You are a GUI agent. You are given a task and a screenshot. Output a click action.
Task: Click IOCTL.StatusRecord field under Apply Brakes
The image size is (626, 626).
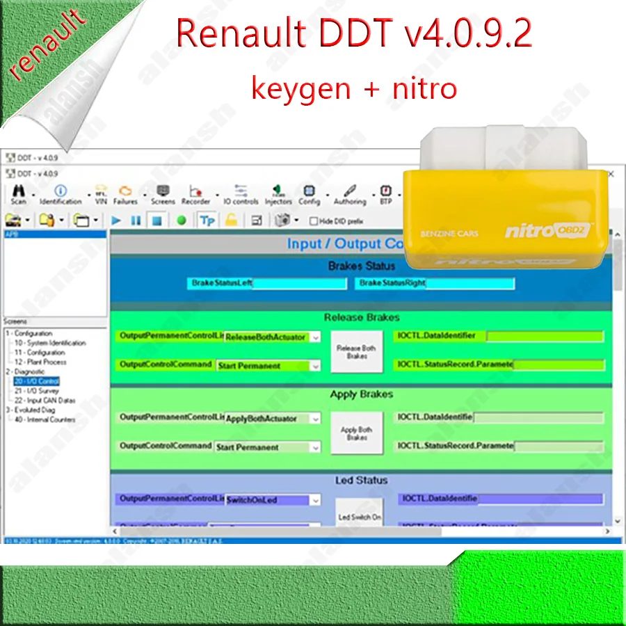559,447
